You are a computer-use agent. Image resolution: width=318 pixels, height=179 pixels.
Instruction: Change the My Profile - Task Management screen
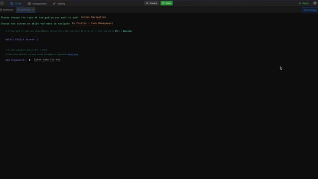[x=92, y=23]
